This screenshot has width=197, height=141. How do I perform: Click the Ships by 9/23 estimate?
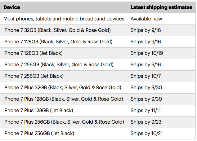tap(146, 122)
